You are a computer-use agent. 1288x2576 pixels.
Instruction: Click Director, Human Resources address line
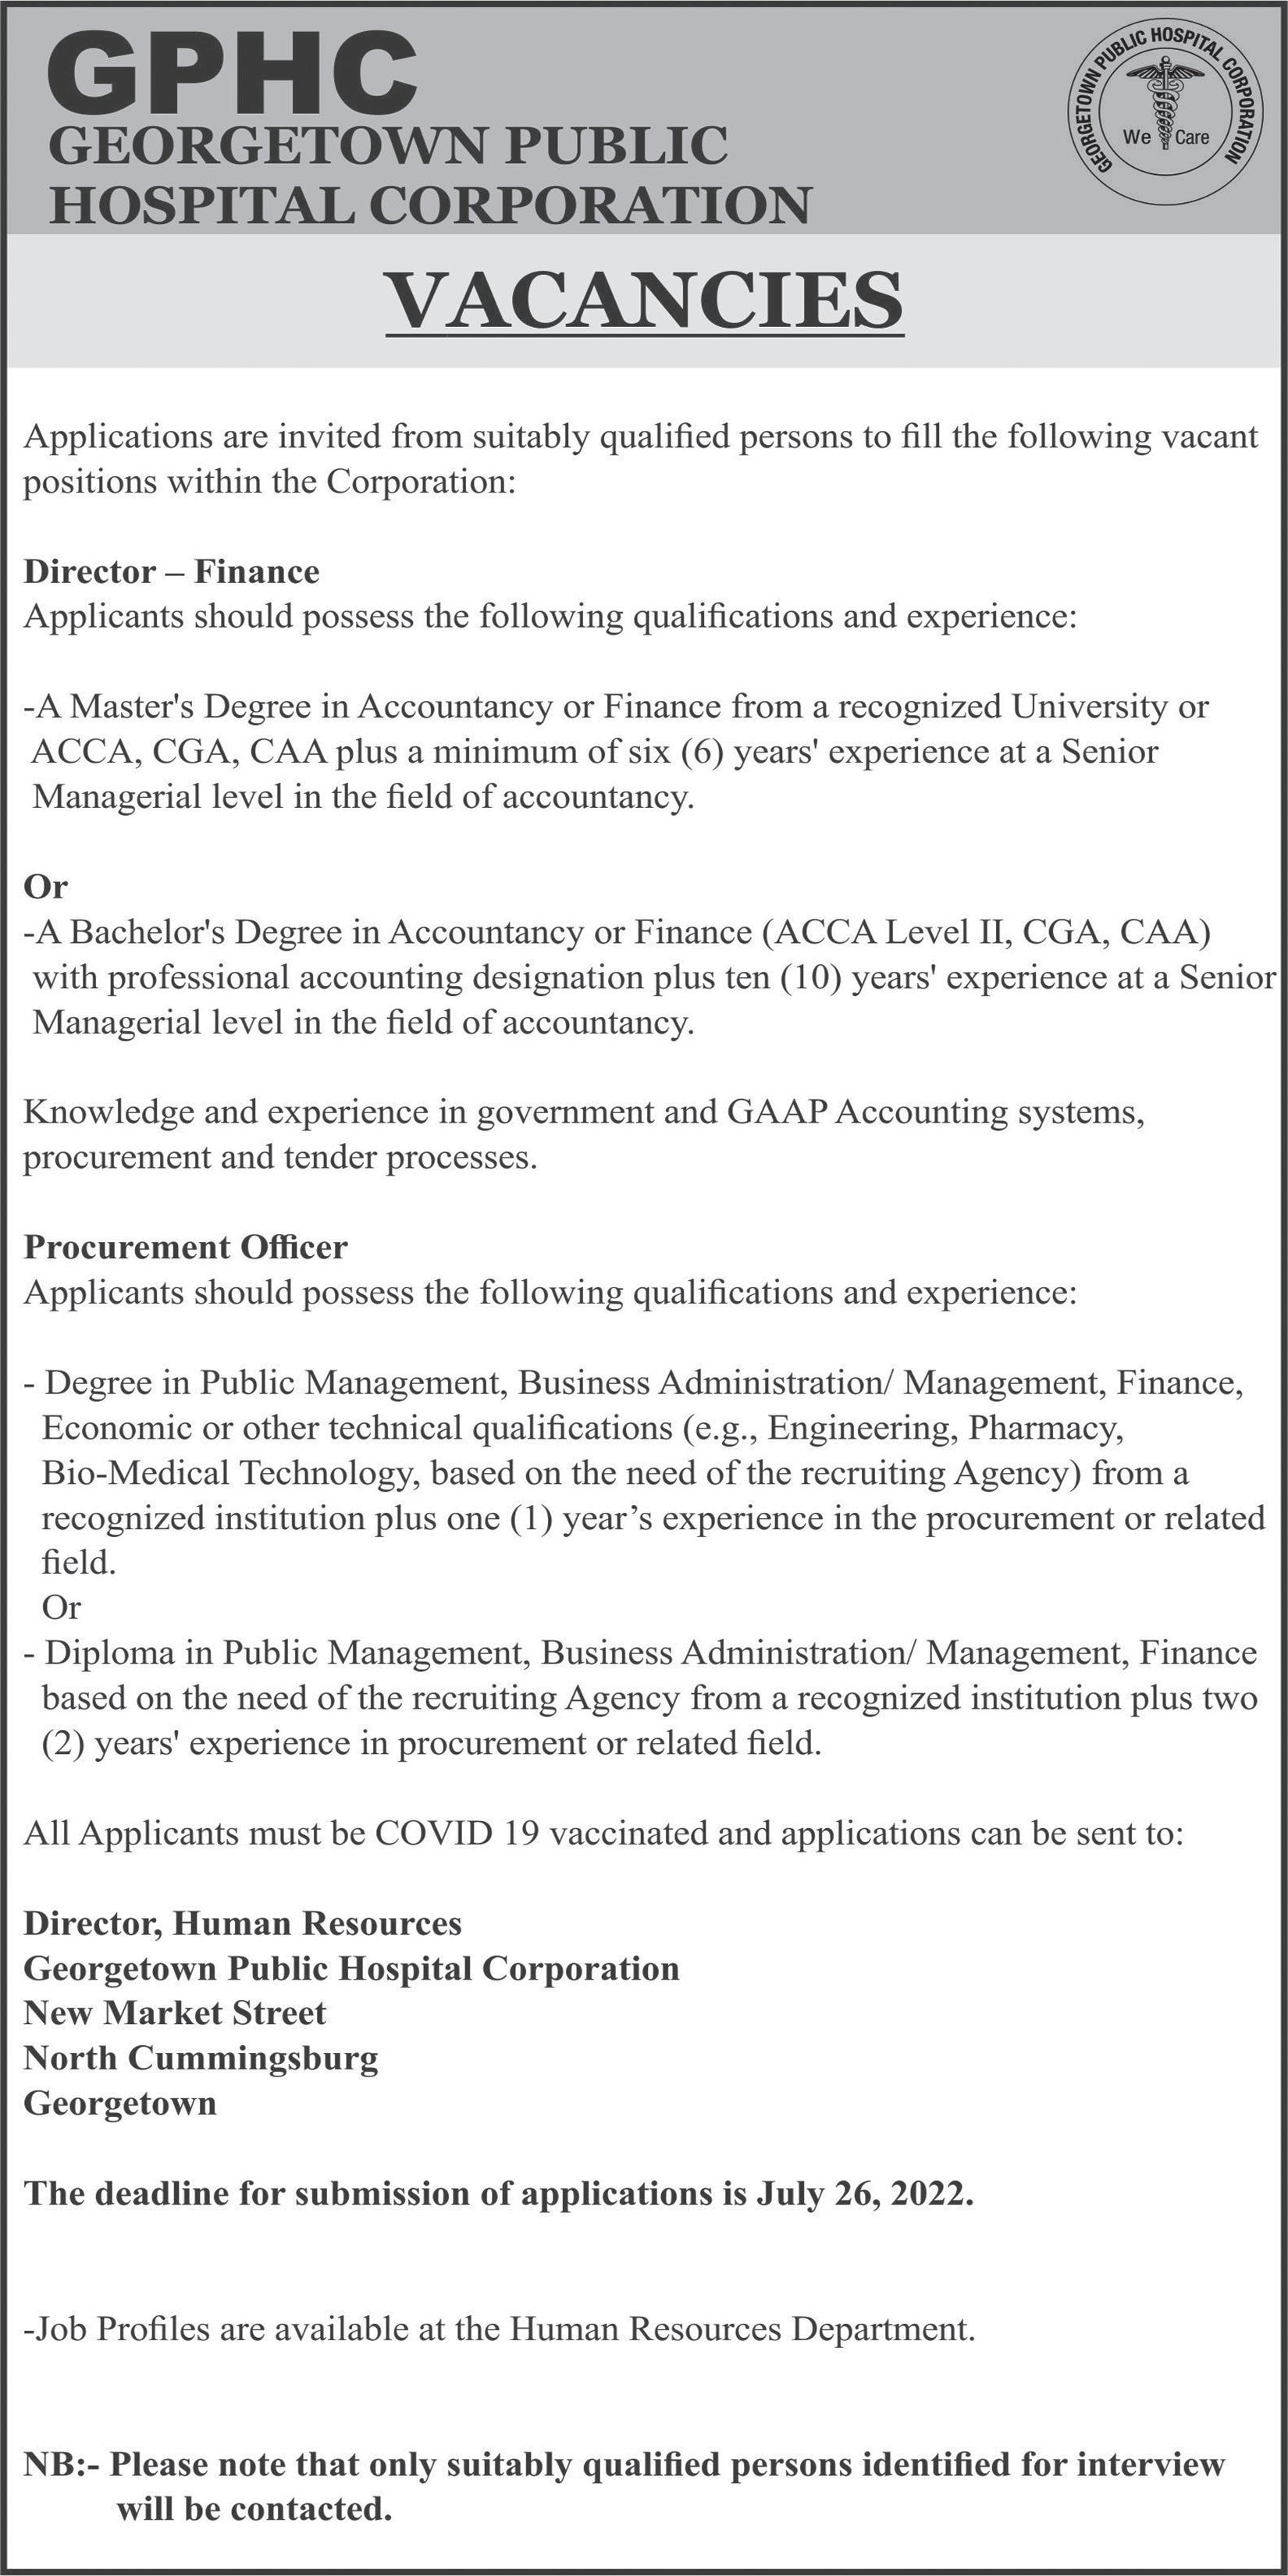pyautogui.click(x=243, y=1923)
